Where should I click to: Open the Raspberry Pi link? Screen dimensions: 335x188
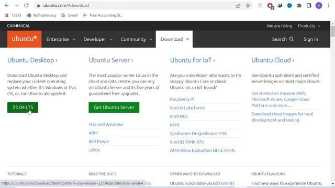coord(182,99)
